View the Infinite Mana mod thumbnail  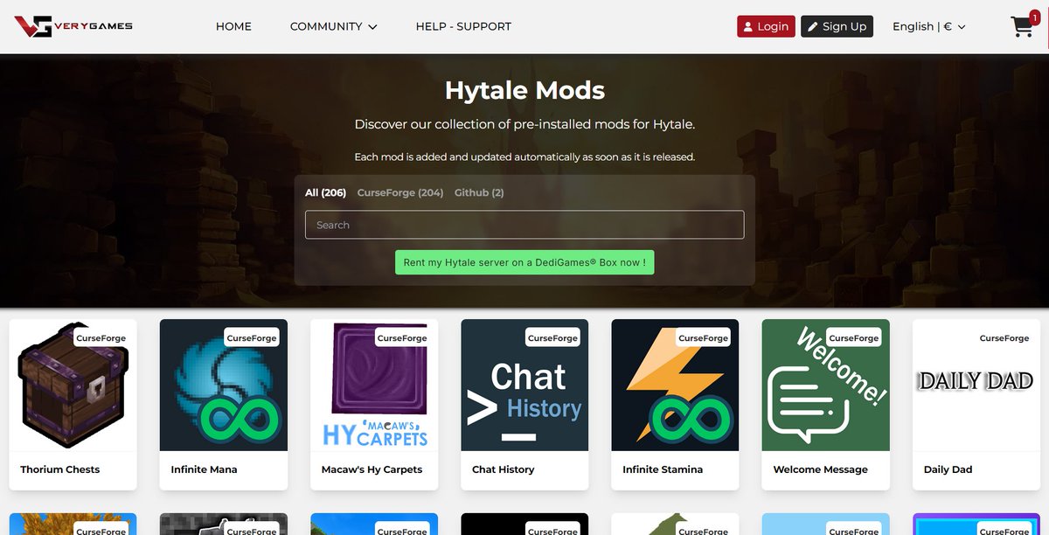223,385
